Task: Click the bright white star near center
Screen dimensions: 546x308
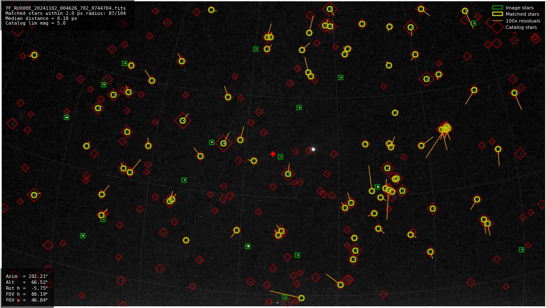Action: [x=313, y=149]
